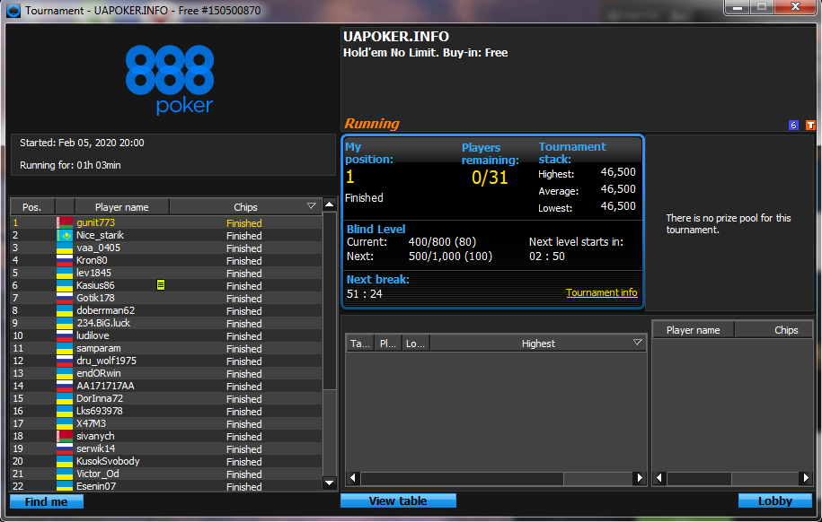Select player row AA171717AA

tap(166, 386)
